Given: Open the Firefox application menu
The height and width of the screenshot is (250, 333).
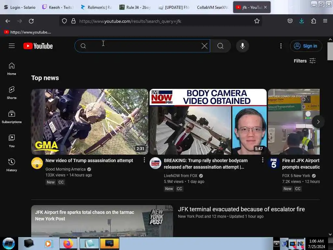Looking at the screenshot, I should [325, 21].
